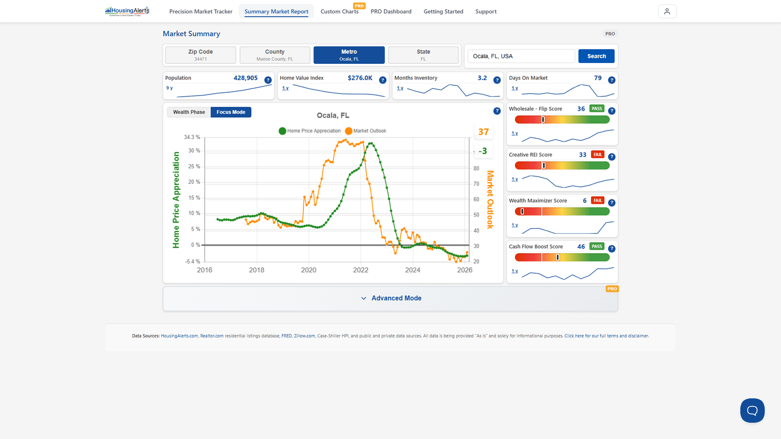
Task: Open Custom Charts page
Action: [339, 12]
